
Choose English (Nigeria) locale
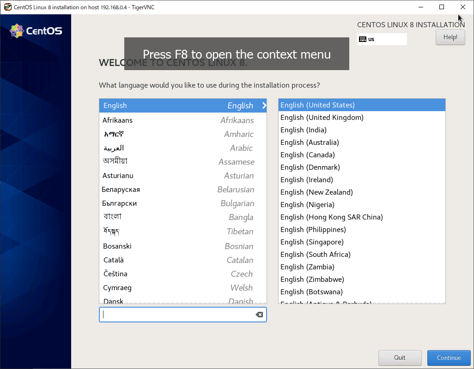point(362,204)
